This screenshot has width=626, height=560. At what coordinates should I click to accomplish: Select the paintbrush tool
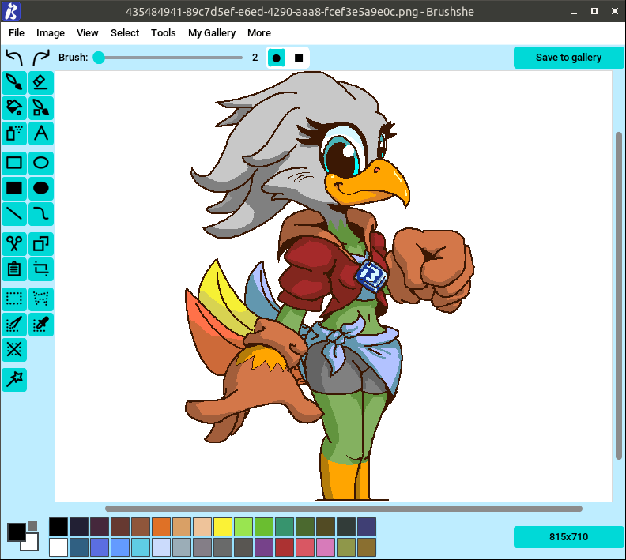(x=14, y=82)
